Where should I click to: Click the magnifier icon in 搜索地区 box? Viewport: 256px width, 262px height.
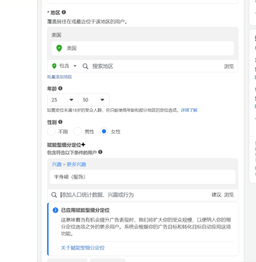click(85, 66)
